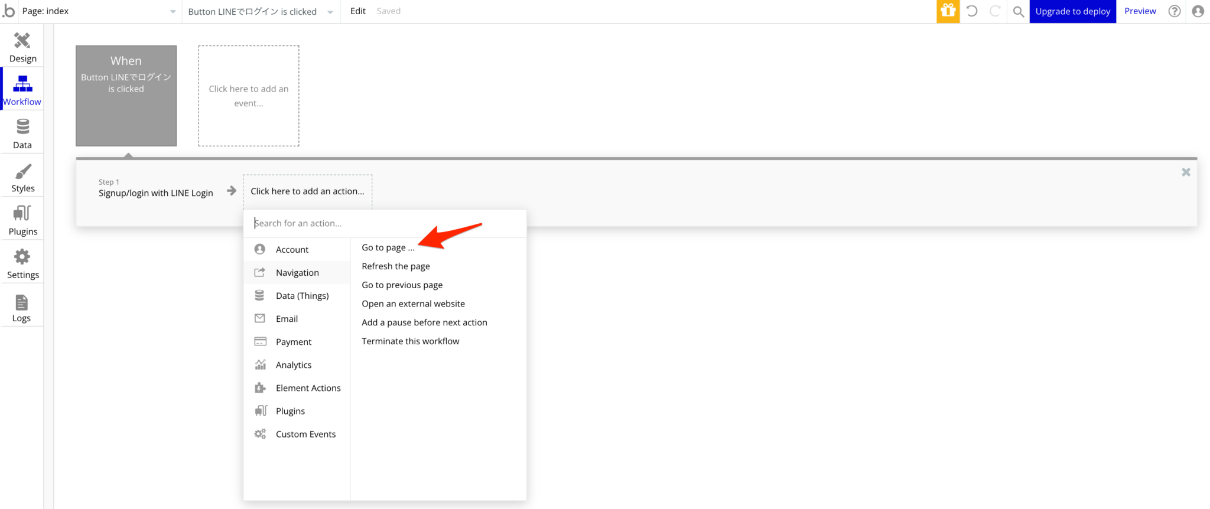Open app Settings from sidebar
This screenshot has height=509, width=1210.
tap(22, 263)
